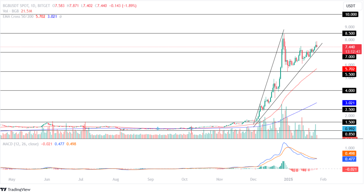Select the EMA Cross 50/200 indicator legend
364x192 pixels.
(17, 16)
